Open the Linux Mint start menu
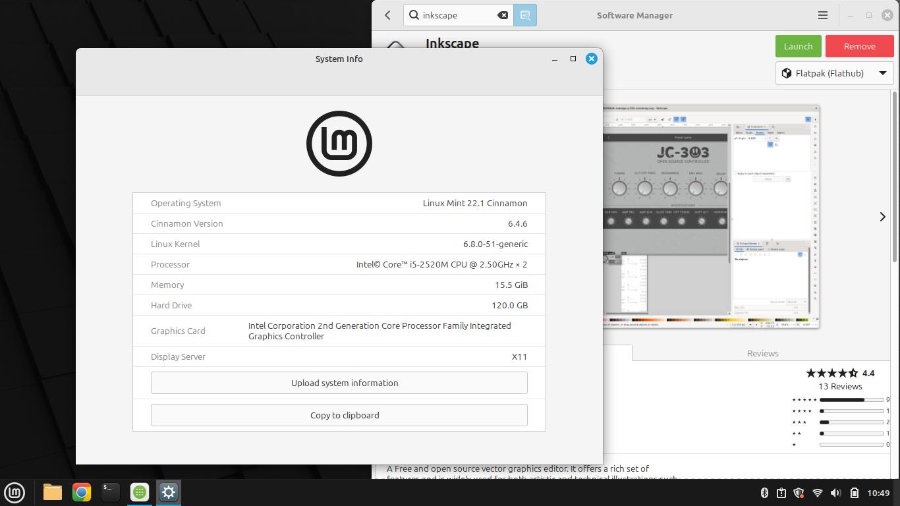This screenshot has width=900, height=506. (x=14, y=492)
